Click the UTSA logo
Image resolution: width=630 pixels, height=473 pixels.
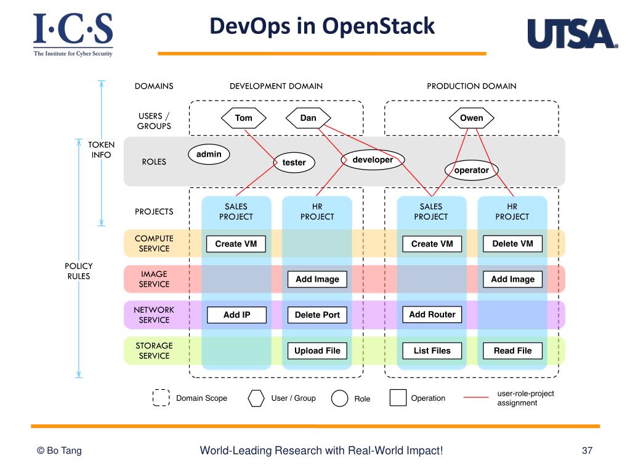click(573, 34)
